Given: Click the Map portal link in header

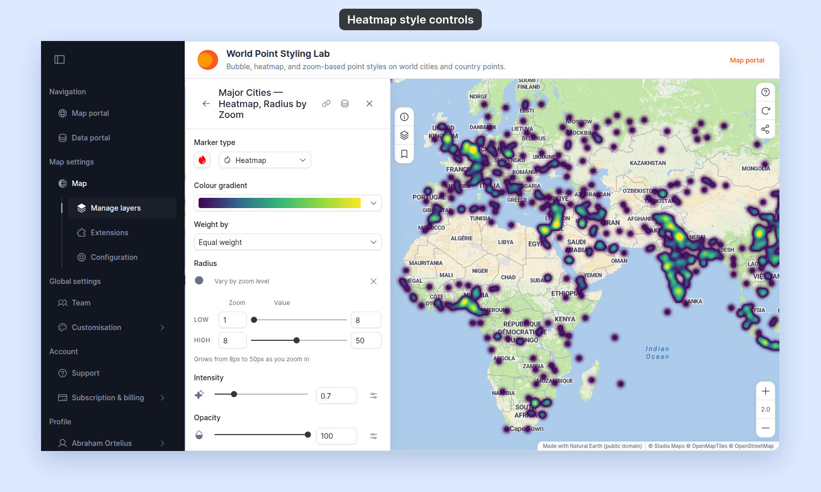Looking at the screenshot, I should 747,60.
